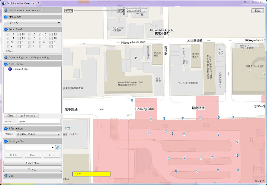Viewport: 267px width, 185px height.
Task: Click the P parking marker on map
Action: [x=136, y=58]
